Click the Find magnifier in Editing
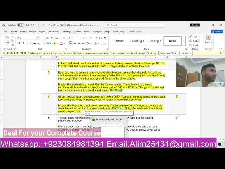This screenshot has height=169, width=225. click(193, 37)
